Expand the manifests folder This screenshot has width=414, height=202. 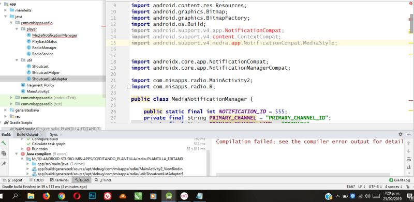[6, 10]
